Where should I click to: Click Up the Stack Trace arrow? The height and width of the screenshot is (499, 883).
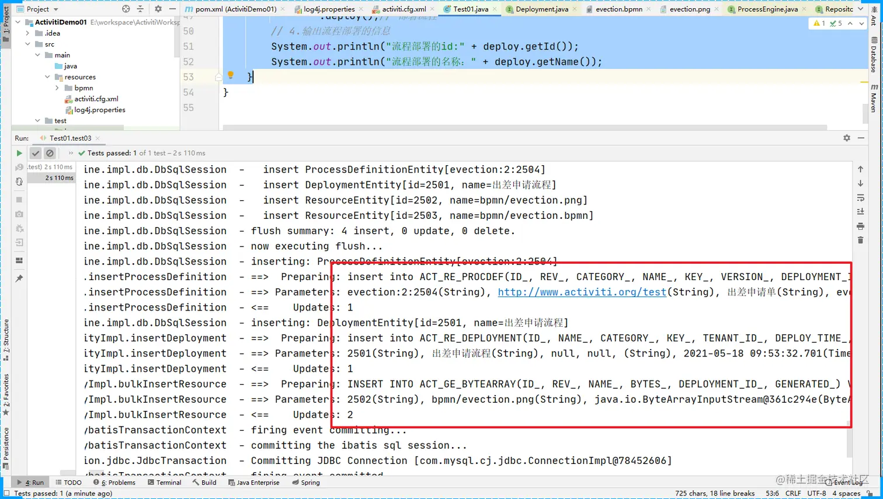(x=860, y=169)
